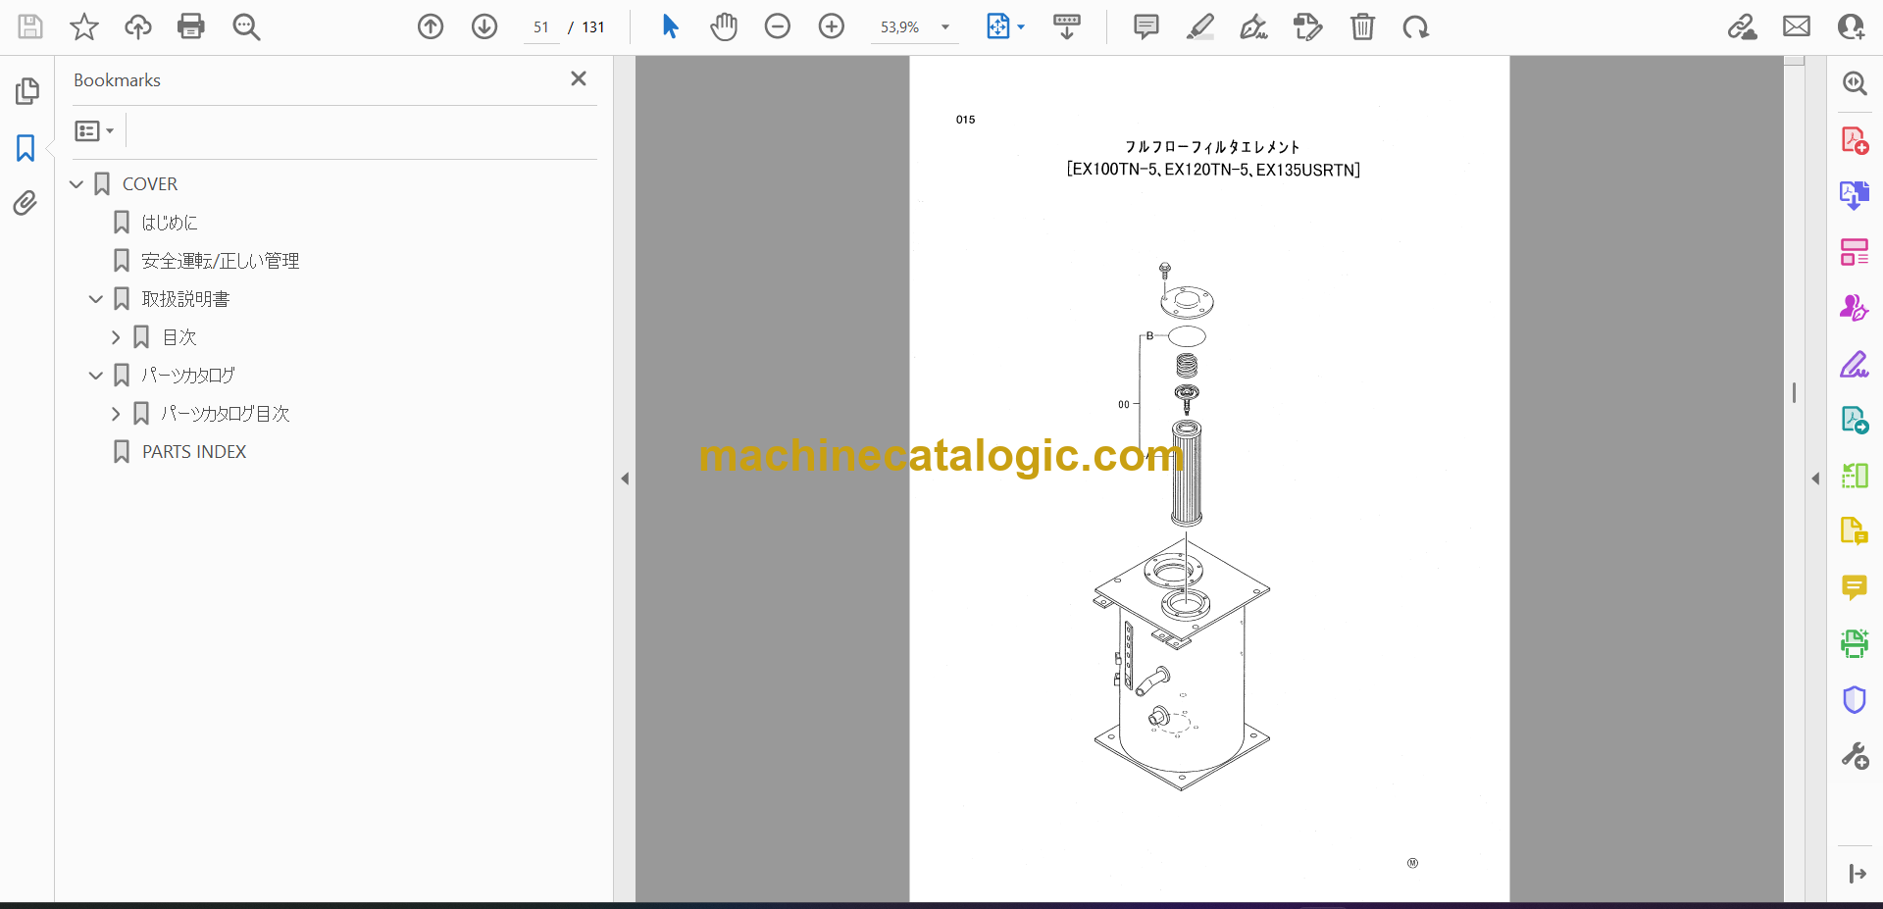Open the はじめに bookmark
The width and height of the screenshot is (1883, 909).
(170, 223)
